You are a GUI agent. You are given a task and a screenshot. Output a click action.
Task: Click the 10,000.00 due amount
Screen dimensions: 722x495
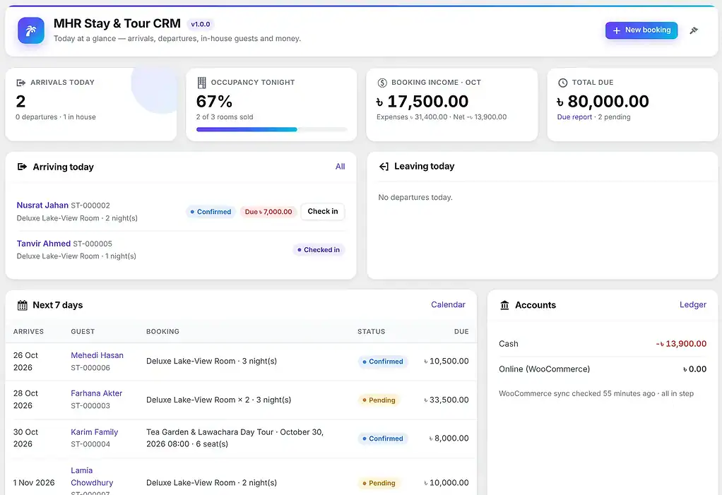coord(446,482)
